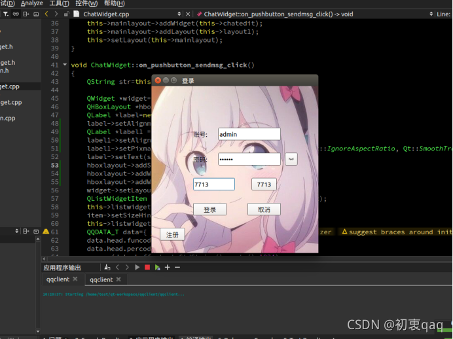Image resolution: width=453 pixels, height=339 pixels.
Task: Click the 应用程序输出 panel title
Action: [x=62, y=268]
